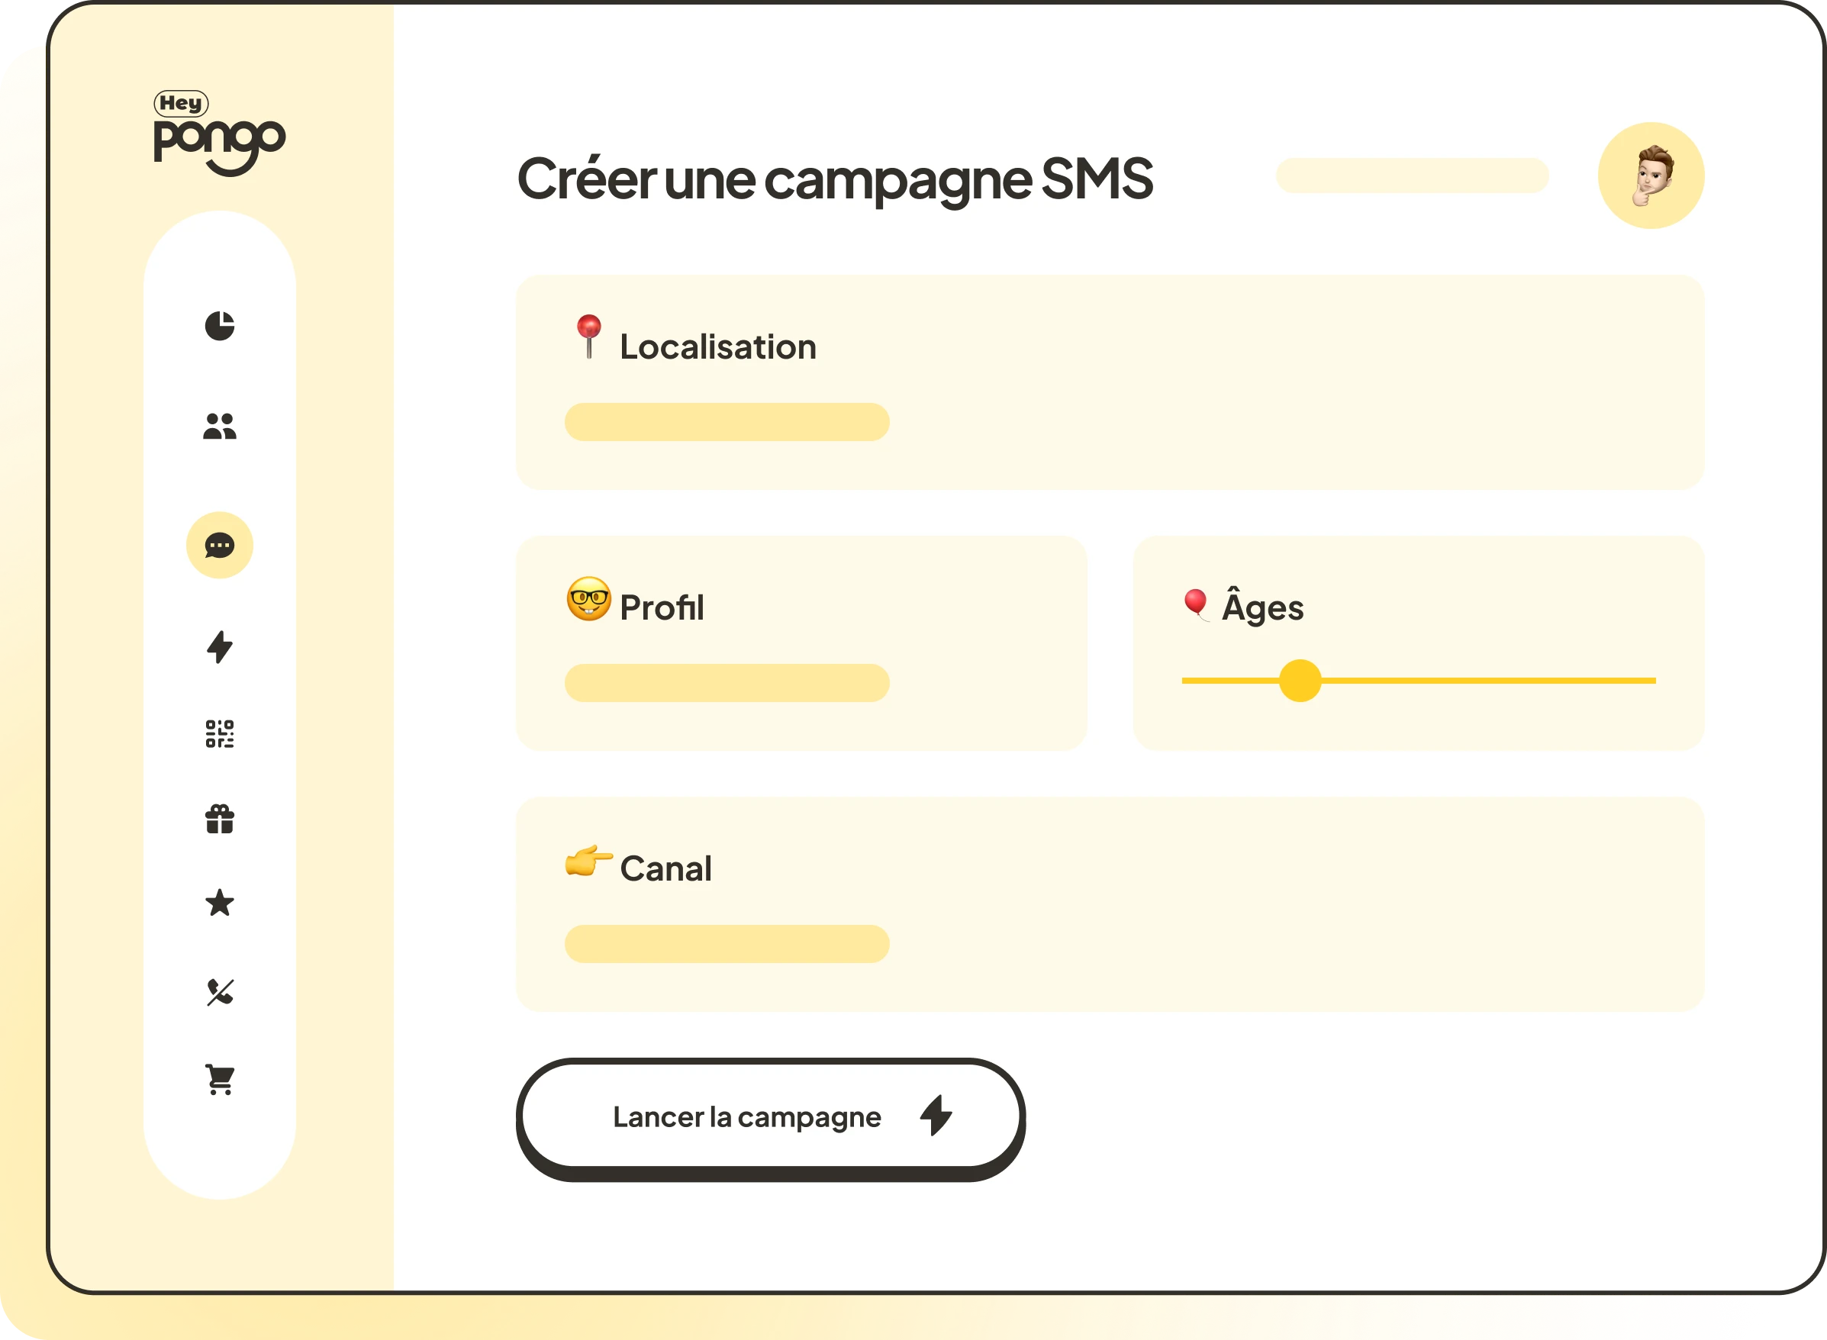Viewport: 1827px width, 1340px height.
Task: Click the Âges slider track right end
Action: [1648, 681]
